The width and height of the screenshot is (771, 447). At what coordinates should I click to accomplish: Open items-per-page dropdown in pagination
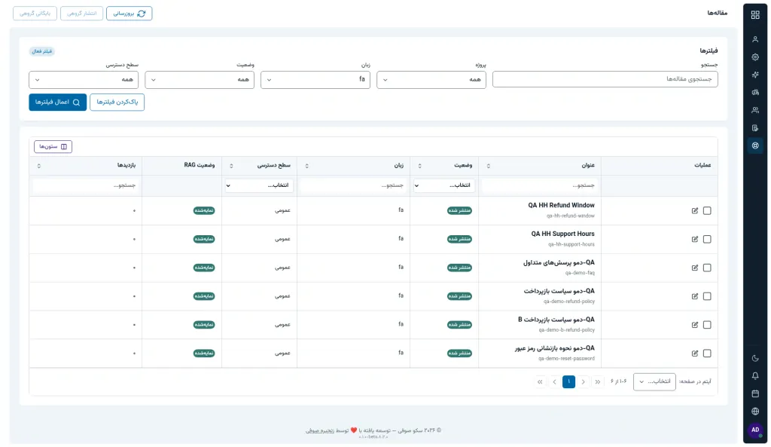click(x=654, y=381)
